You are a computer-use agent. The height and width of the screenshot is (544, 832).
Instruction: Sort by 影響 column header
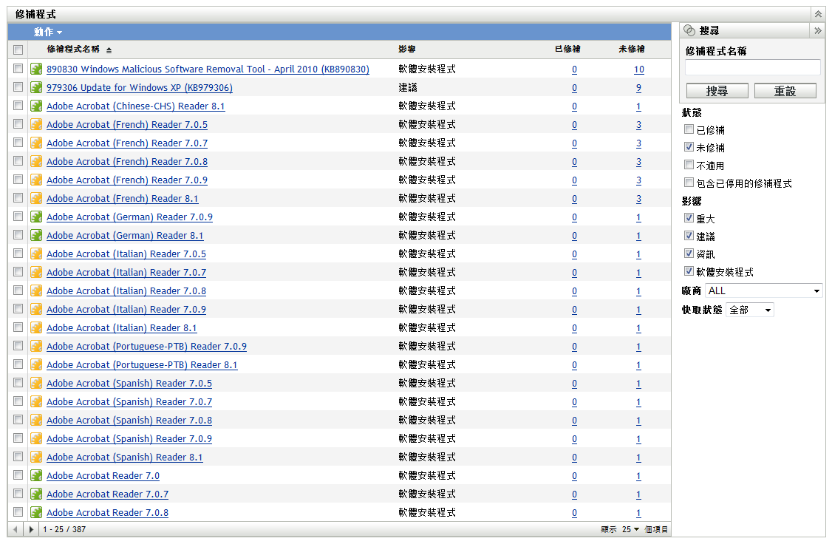click(x=407, y=50)
